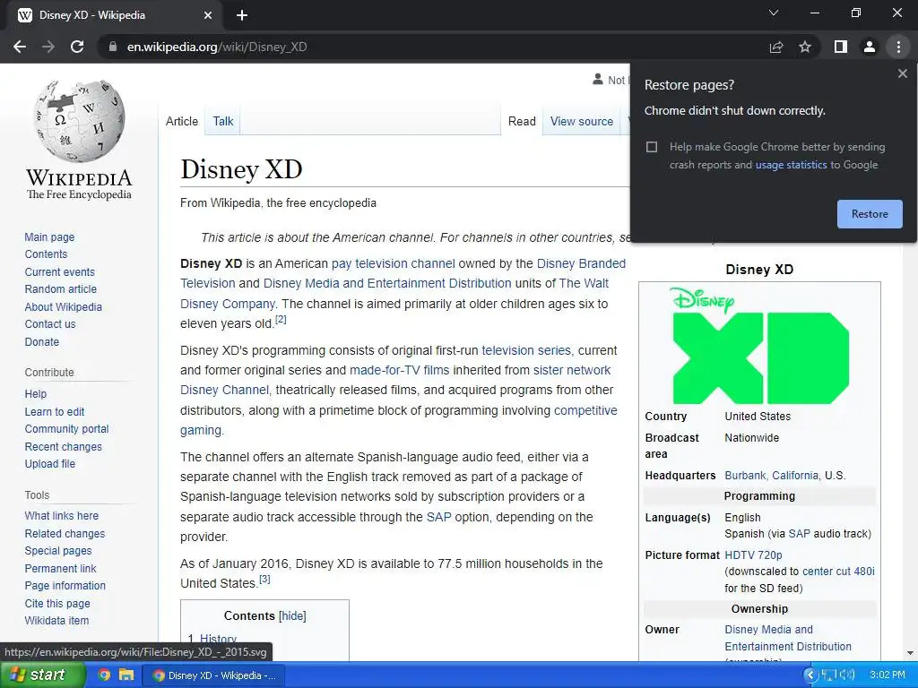Click the Disney XD green logo image
This screenshot has height=688, width=918.
759,345
